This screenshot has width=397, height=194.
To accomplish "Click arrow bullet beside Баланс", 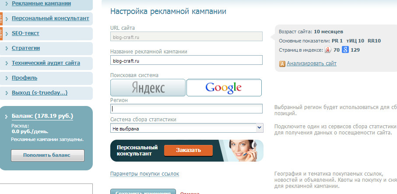I will coord(7,116).
